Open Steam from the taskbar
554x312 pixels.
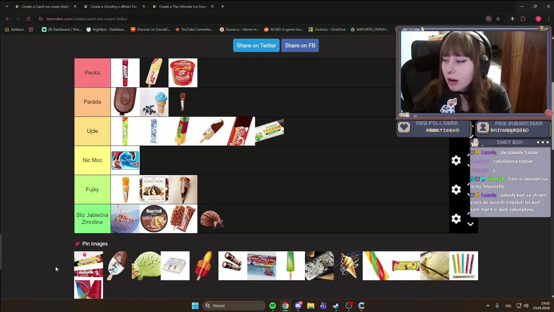[336, 305]
